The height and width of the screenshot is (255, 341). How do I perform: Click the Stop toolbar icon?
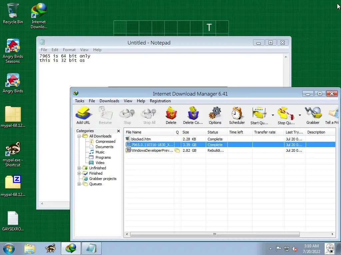coord(127,115)
